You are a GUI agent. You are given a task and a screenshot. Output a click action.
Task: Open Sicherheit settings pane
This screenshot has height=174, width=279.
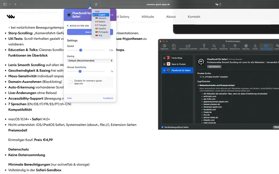point(224,47)
